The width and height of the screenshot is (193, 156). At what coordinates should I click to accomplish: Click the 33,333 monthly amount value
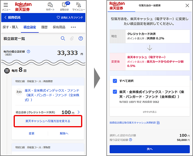tap(67, 53)
